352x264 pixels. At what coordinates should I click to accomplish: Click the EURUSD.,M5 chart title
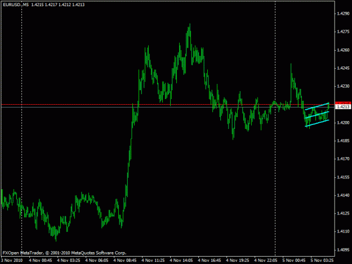pos(16,5)
